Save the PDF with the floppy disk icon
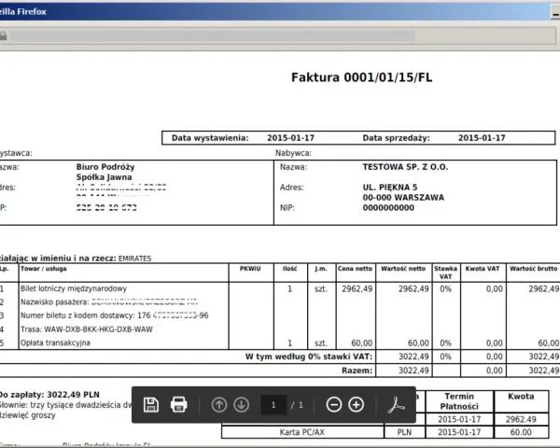 pos(150,405)
